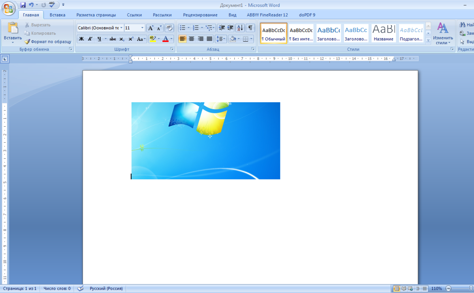The height and width of the screenshot is (293, 474).
Task: Apply the Название style from gallery
Action: pyautogui.click(x=384, y=34)
